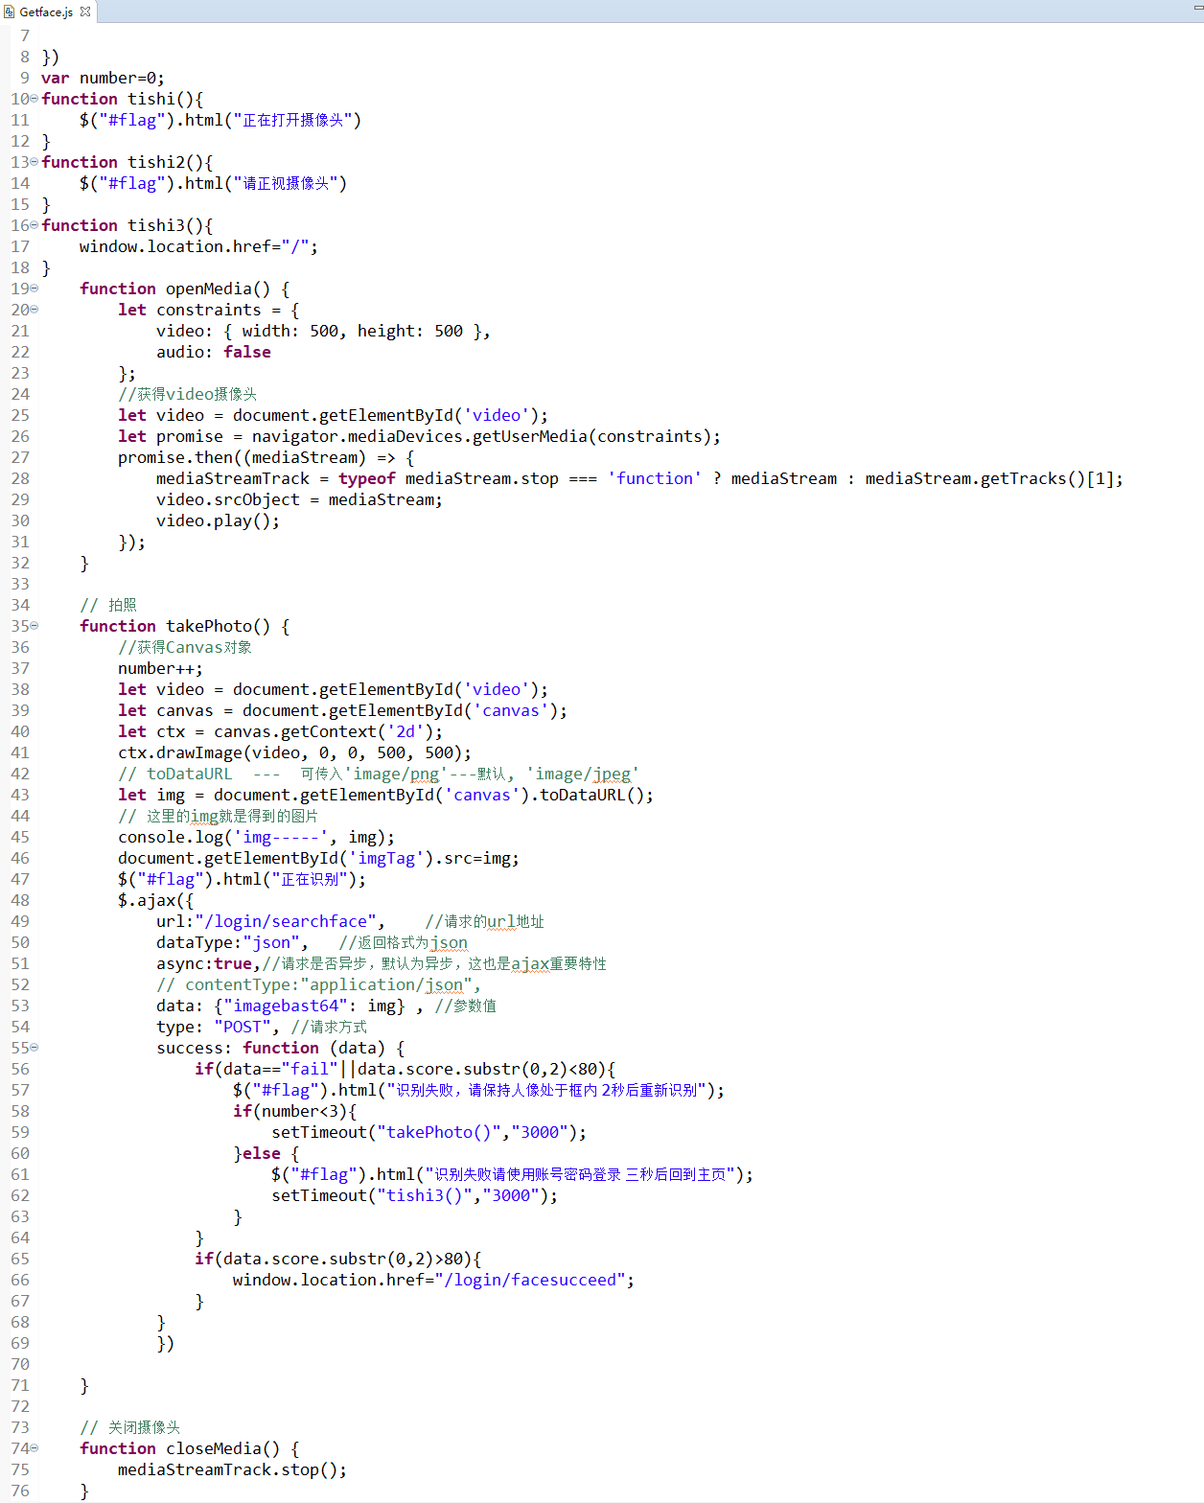Click 'video.srcObject = mediaStream;' line
Viewport: 1204px width, 1503px height.
299,499
